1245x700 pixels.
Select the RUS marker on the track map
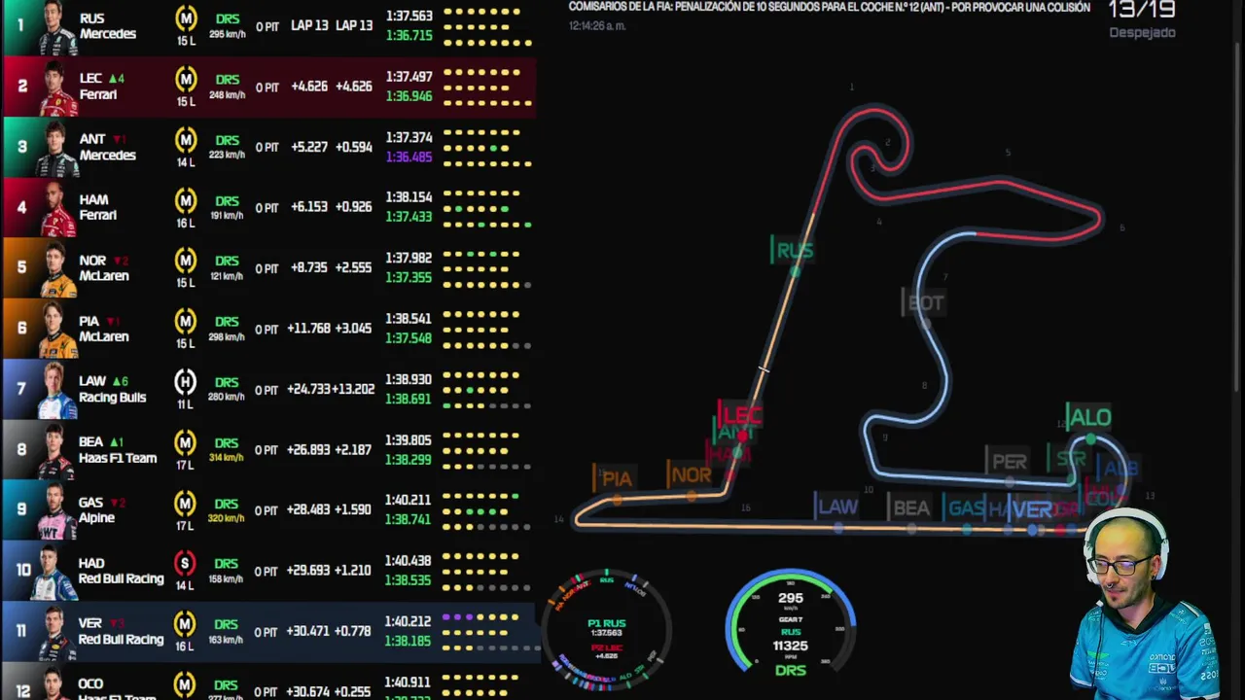coord(794,251)
